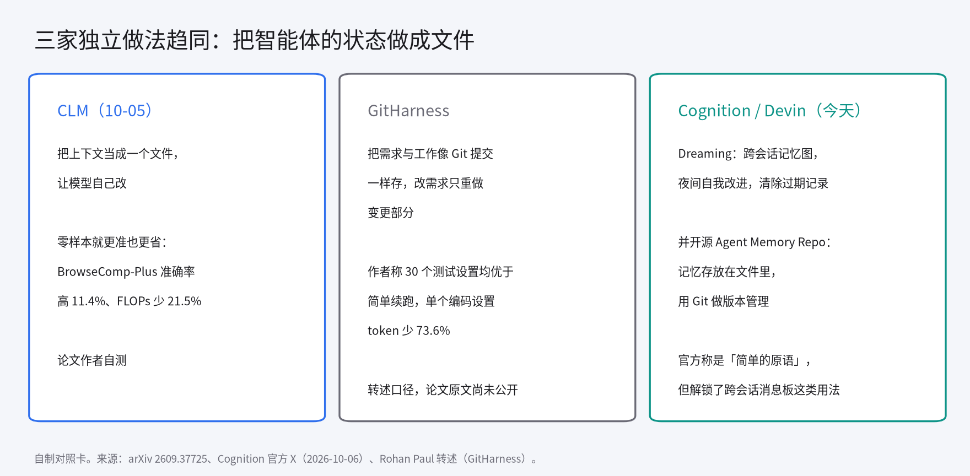Viewport: 970px width, 476px height.
Task: Click the title "三家独立做法趋同：把智能体的状态做成文件"
Action: click(254, 40)
